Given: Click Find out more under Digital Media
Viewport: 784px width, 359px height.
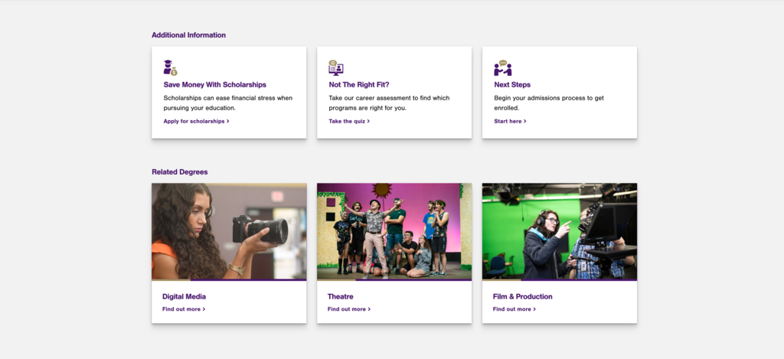Looking at the screenshot, I should coord(184,309).
